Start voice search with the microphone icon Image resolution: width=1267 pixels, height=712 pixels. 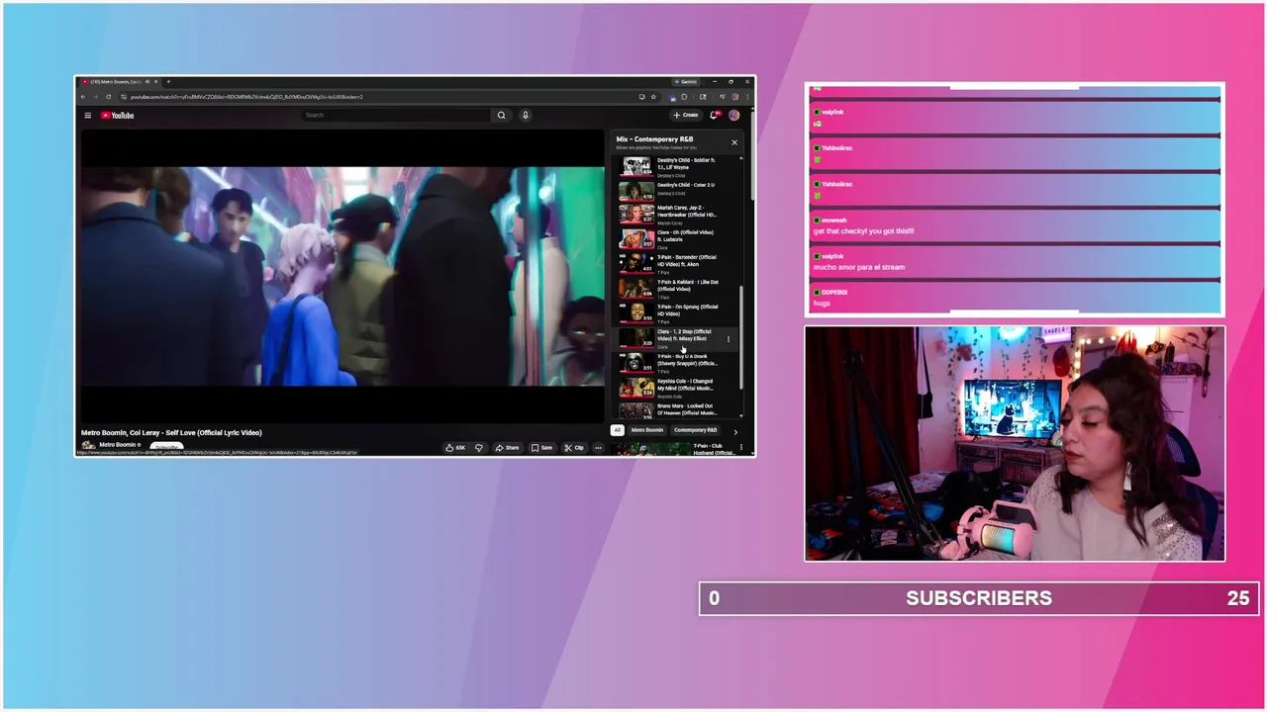click(x=526, y=116)
